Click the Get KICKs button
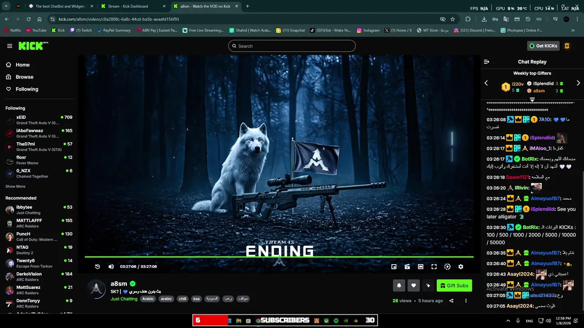This screenshot has width=584, height=328. click(543, 46)
